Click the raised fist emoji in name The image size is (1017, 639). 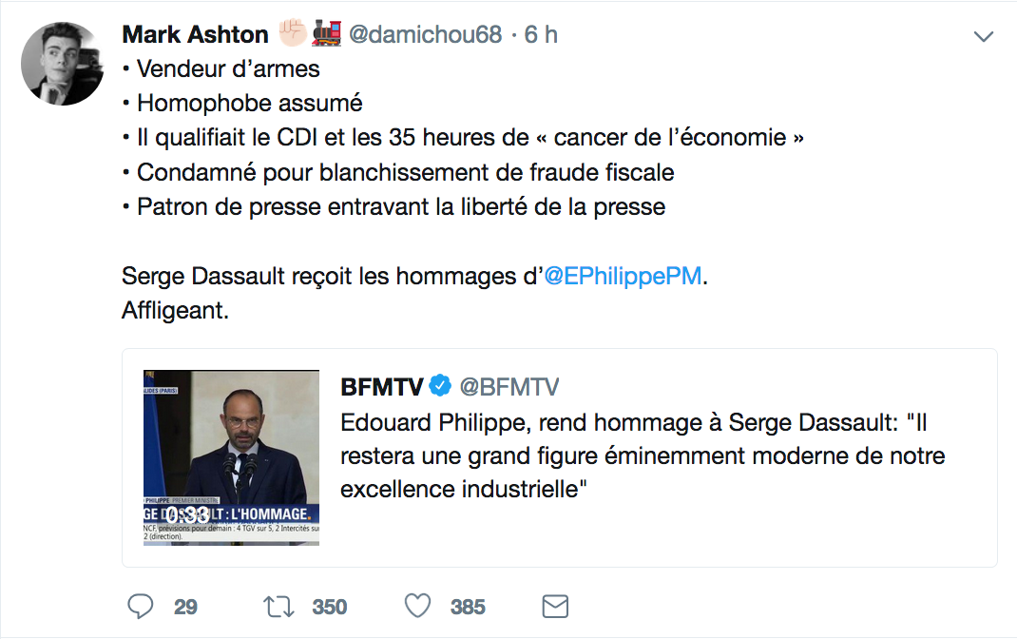pyautogui.click(x=293, y=35)
